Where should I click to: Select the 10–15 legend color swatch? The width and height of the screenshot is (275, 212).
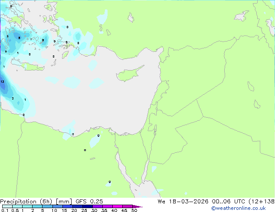tap(57, 206)
